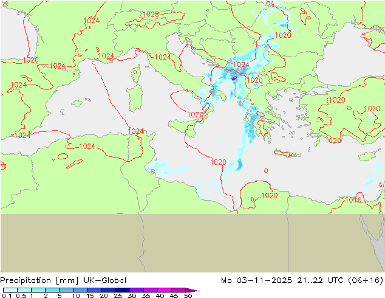Screen dimensions: 385x298
Task: Click the 'UK-Global' model name text
Action: coord(105,280)
